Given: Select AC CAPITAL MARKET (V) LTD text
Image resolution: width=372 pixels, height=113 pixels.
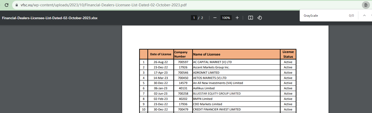Looking at the screenshot, I should click(x=212, y=62).
